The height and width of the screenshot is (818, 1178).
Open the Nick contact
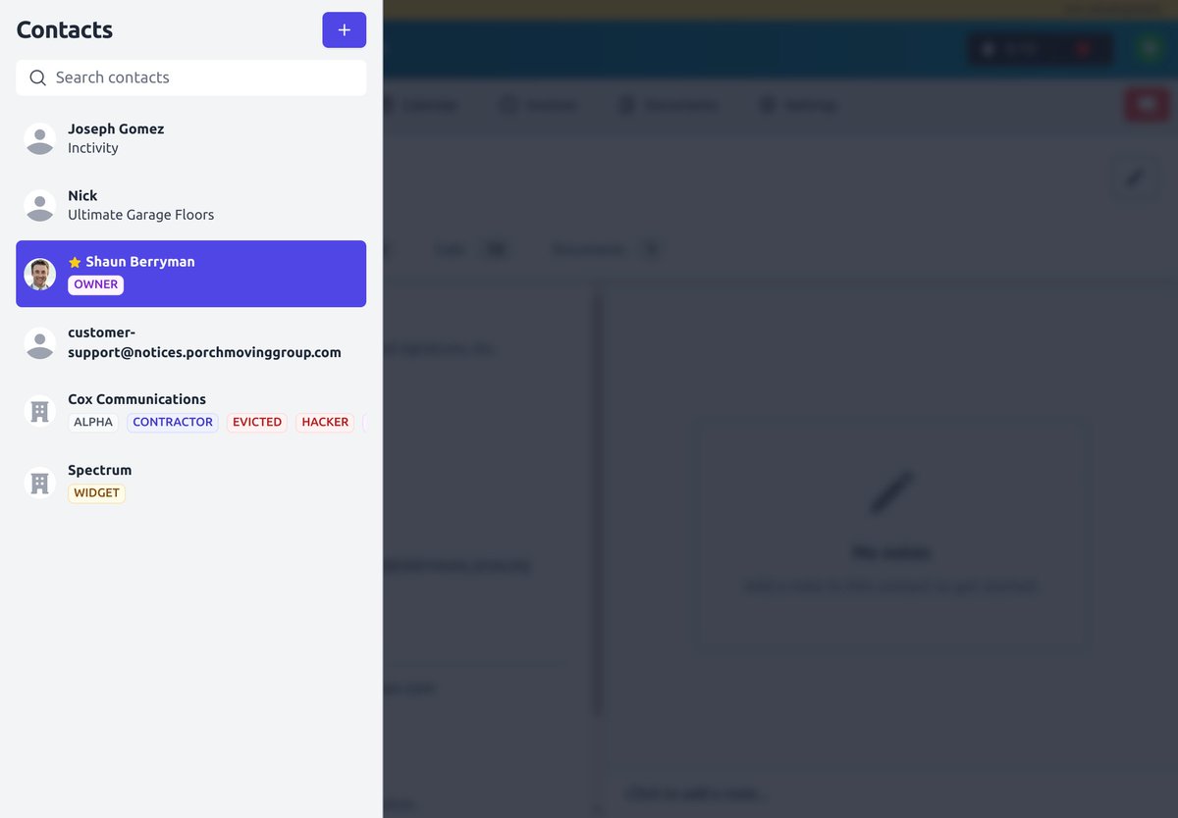[x=191, y=205]
